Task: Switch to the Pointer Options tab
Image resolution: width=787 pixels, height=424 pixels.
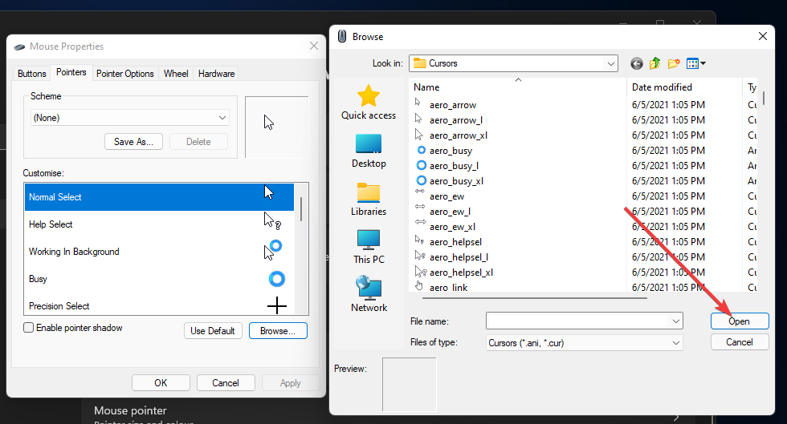Action: (x=125, y=73)
